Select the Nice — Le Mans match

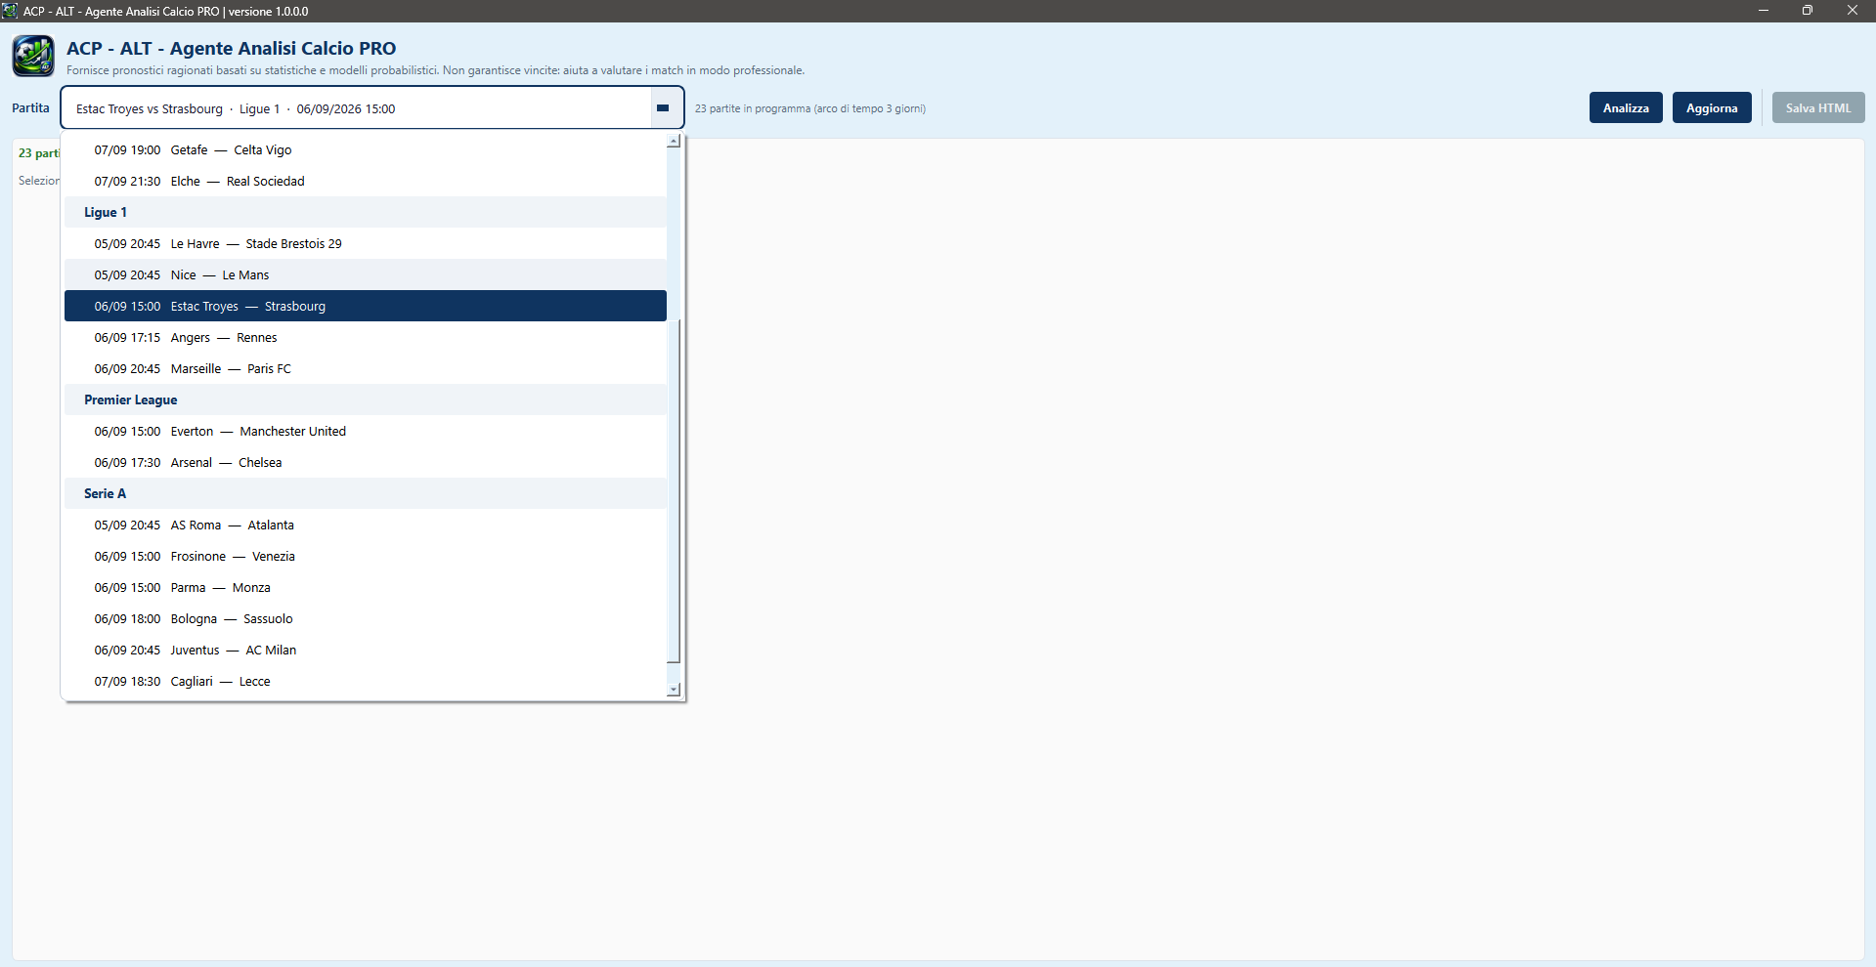366,274
